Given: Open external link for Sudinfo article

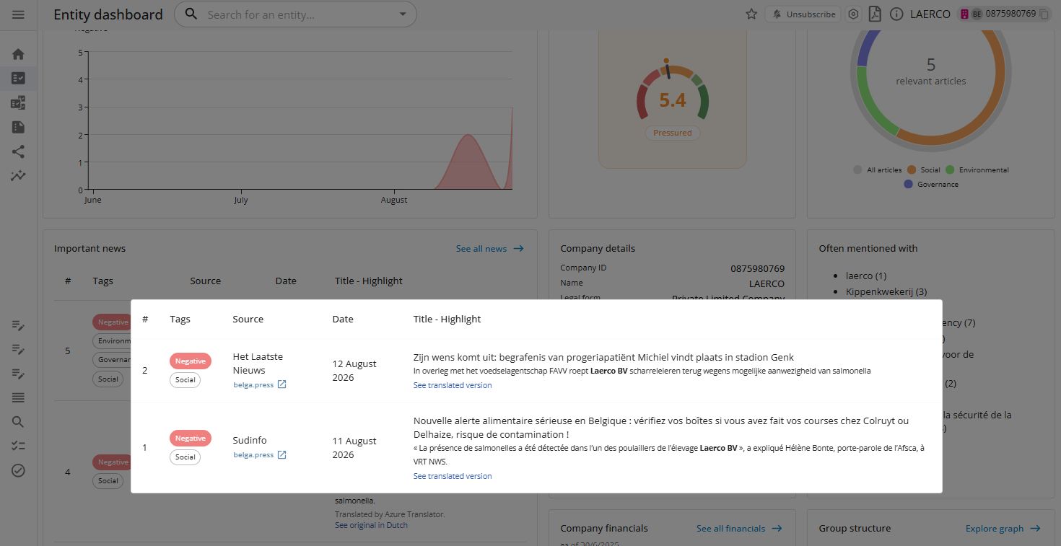Looking at the screenshot, I should coord(282,454).
